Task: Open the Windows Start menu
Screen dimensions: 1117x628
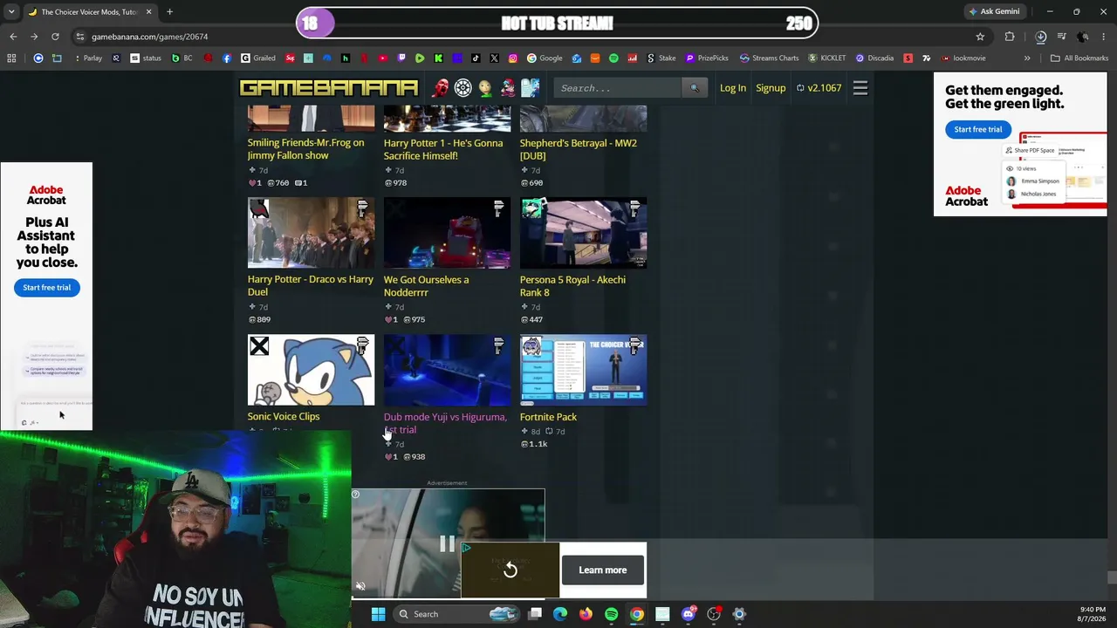Action: click(x=378, y=614)
